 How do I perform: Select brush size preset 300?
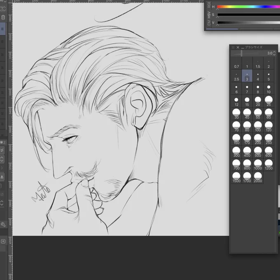(236, 152)
